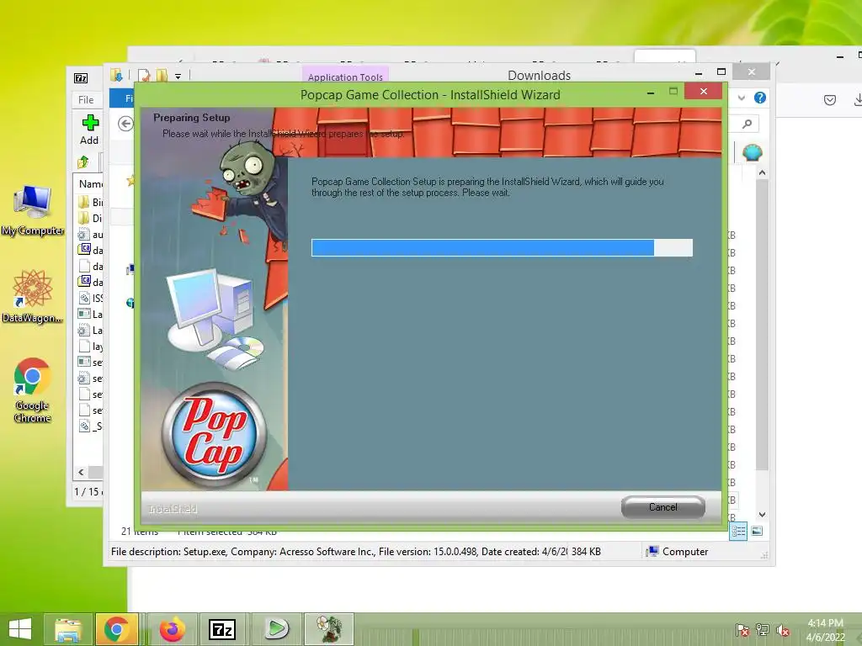This screenshot has width=862, height=646.
Task: Click the green play arrow taskbar icon
Action: [276, 629]
